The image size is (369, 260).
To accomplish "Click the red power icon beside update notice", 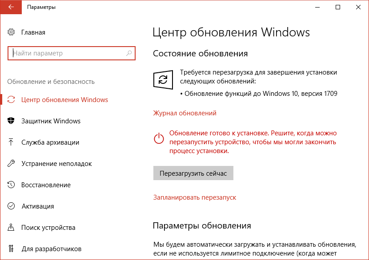I will [159, 138].
